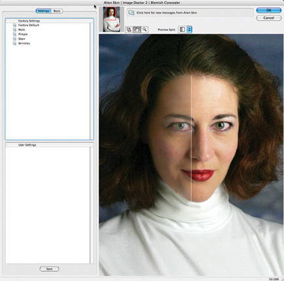Screen dimensions: 284x281
Task: Click the preview split divider line
Action: point(191,139)
